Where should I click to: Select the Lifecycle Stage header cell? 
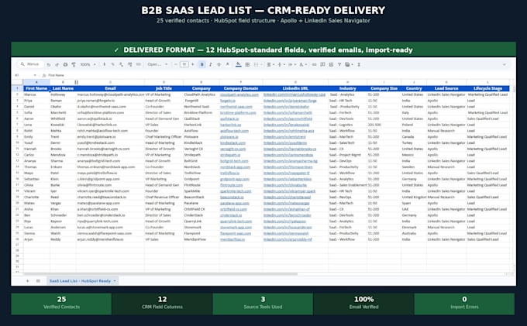487,88
